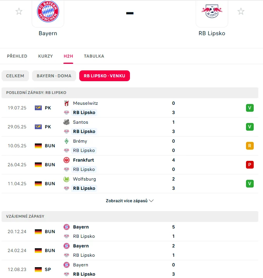Click the red P badge for Frankfurt match

[250, 165]
